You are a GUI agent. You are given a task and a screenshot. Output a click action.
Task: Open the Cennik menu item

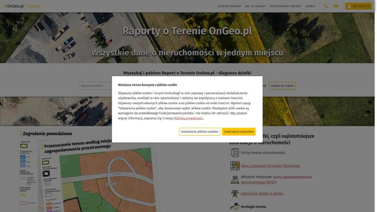tap(310, 6)
